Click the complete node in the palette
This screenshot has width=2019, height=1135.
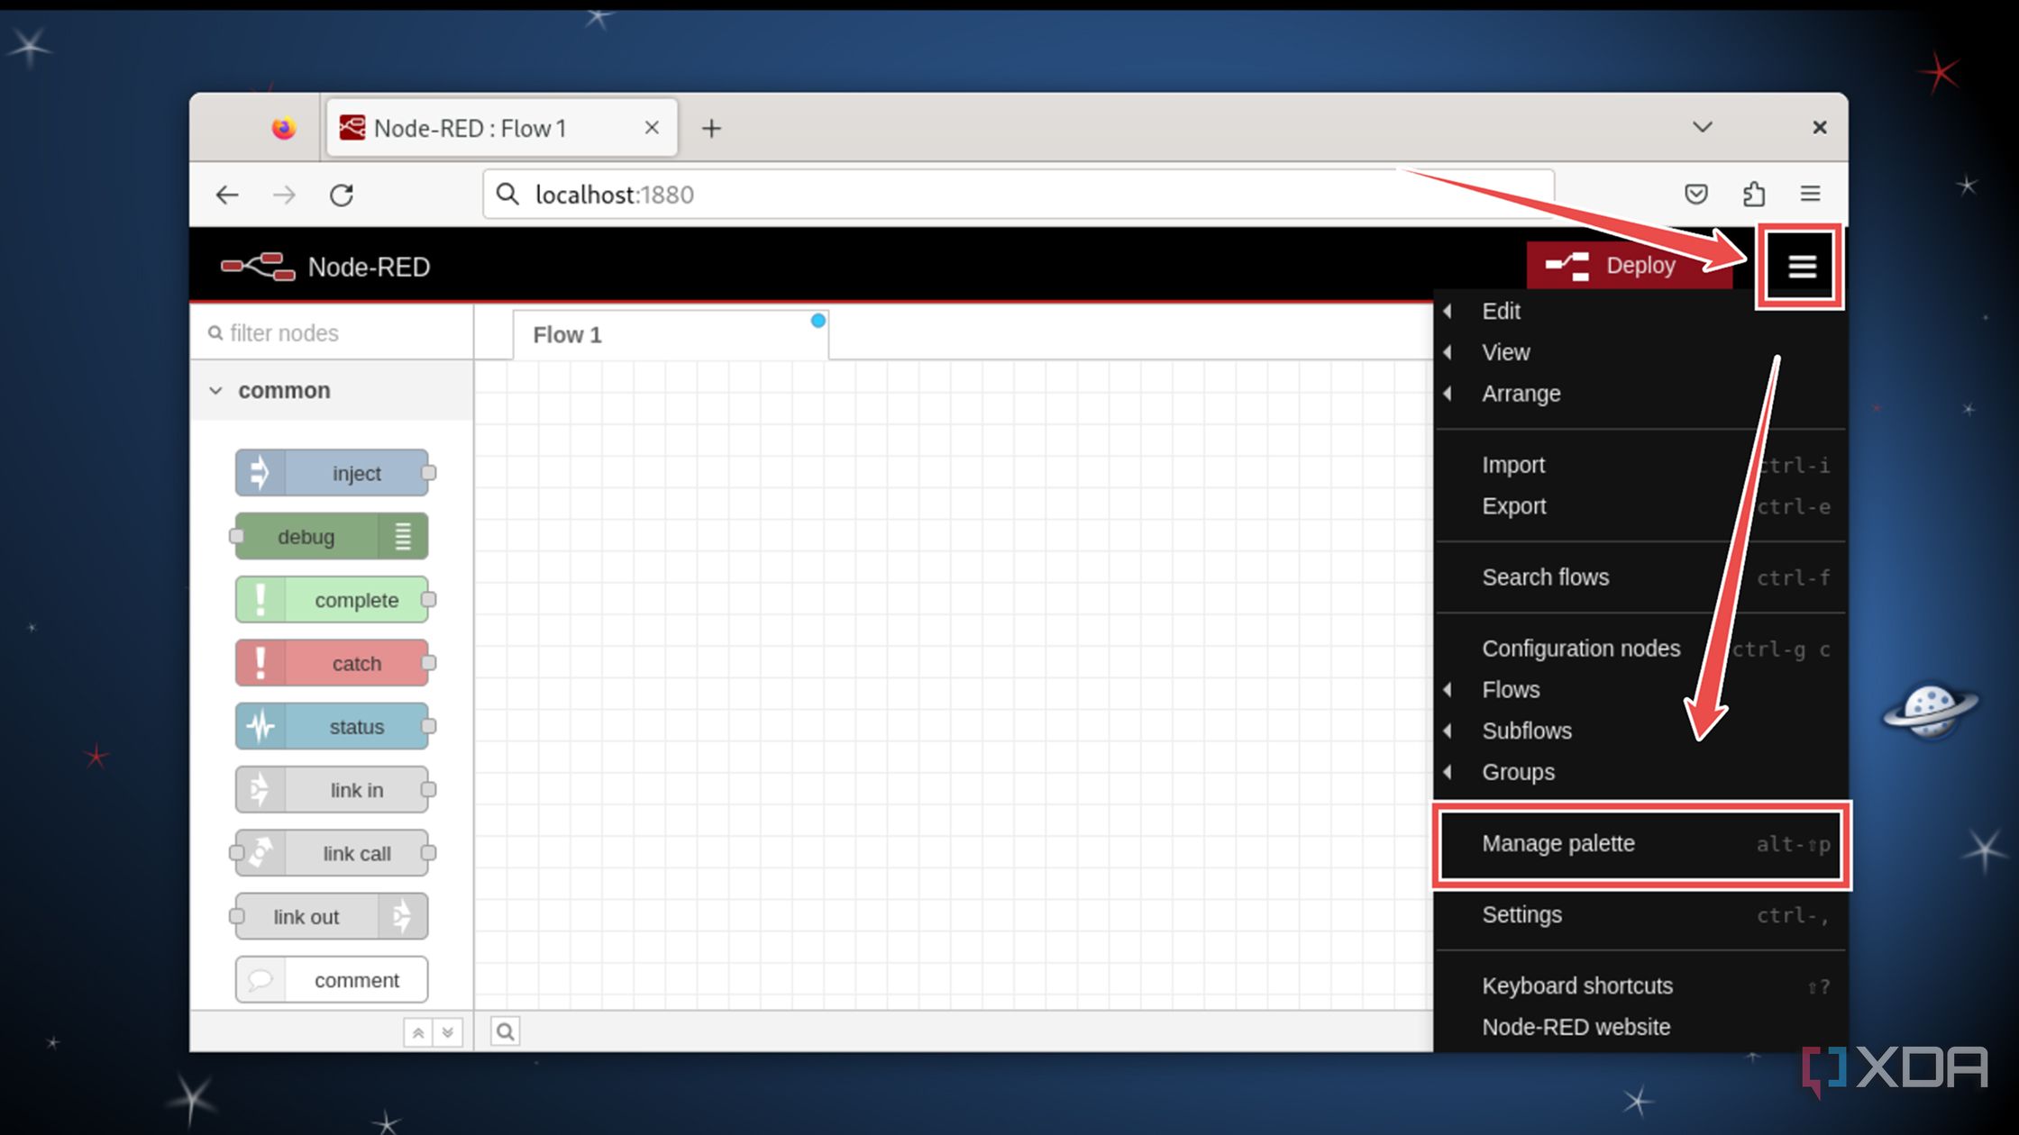tap(333, 600)
